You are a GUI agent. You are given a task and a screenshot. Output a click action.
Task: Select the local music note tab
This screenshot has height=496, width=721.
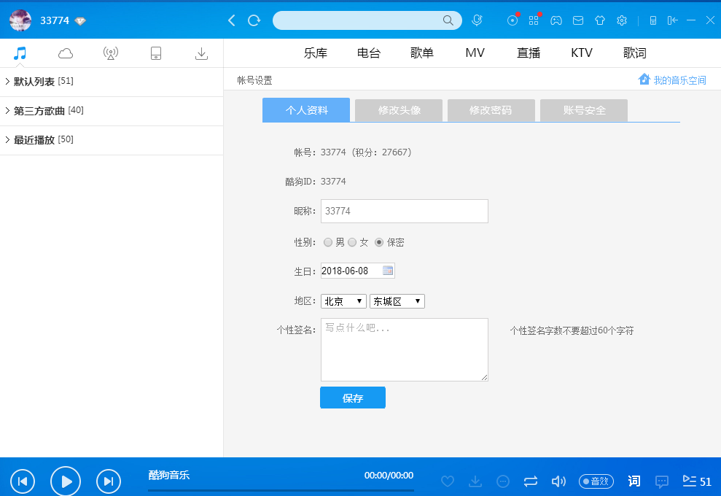tap(20, 53)
